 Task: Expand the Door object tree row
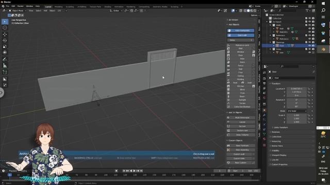274,46
